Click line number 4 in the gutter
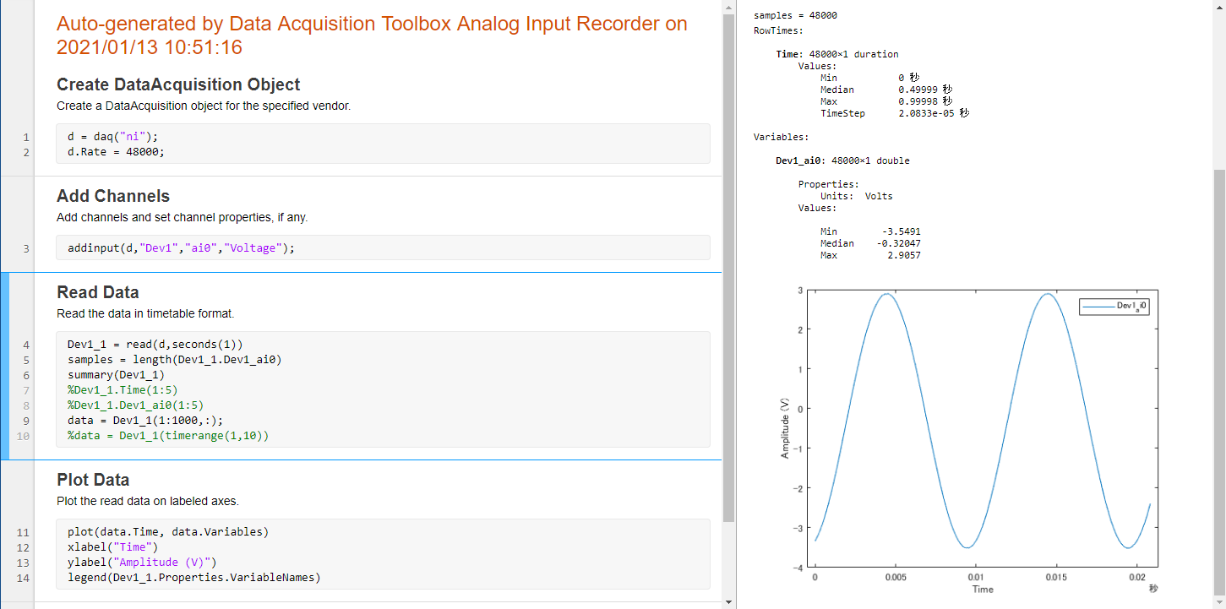The height and width of the screenshot is (609, 1226). pos(25,345)
